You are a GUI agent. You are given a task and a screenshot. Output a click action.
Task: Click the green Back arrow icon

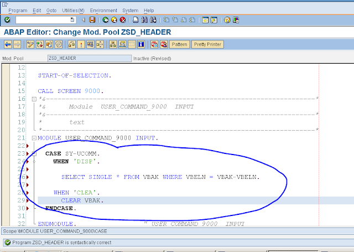(106, 20)
